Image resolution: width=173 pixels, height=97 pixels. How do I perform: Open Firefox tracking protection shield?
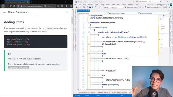click(x=18, y=6)
